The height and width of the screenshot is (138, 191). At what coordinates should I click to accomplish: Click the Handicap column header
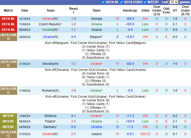pyautogui.click(x=130, y=11)
